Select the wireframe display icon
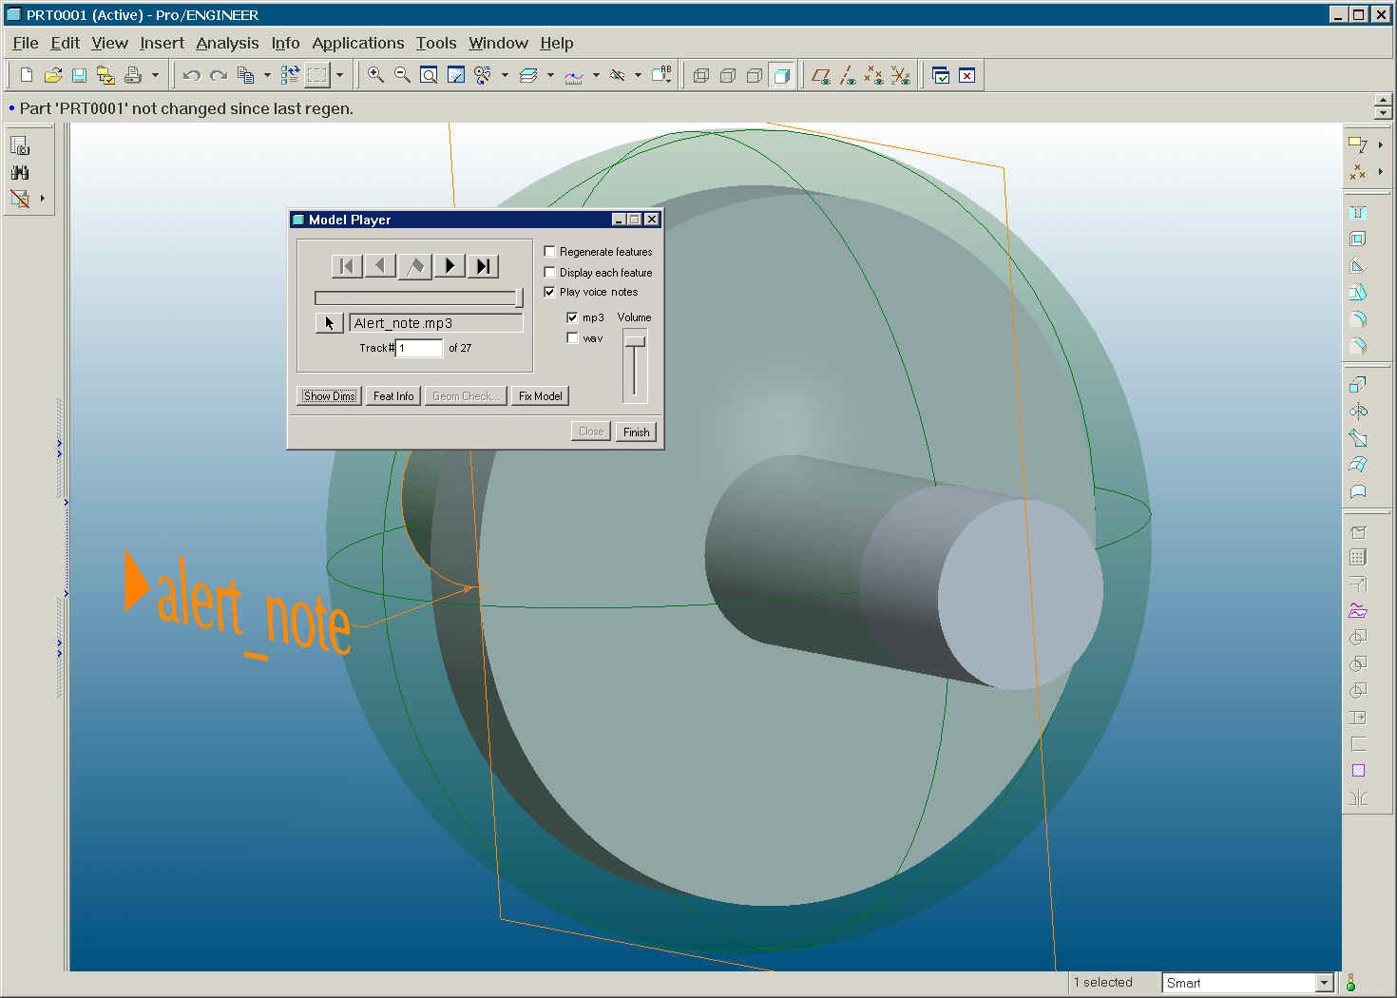Image resolution: width=1397 pixels, height=998 pixels. click(x=701, y=75)
